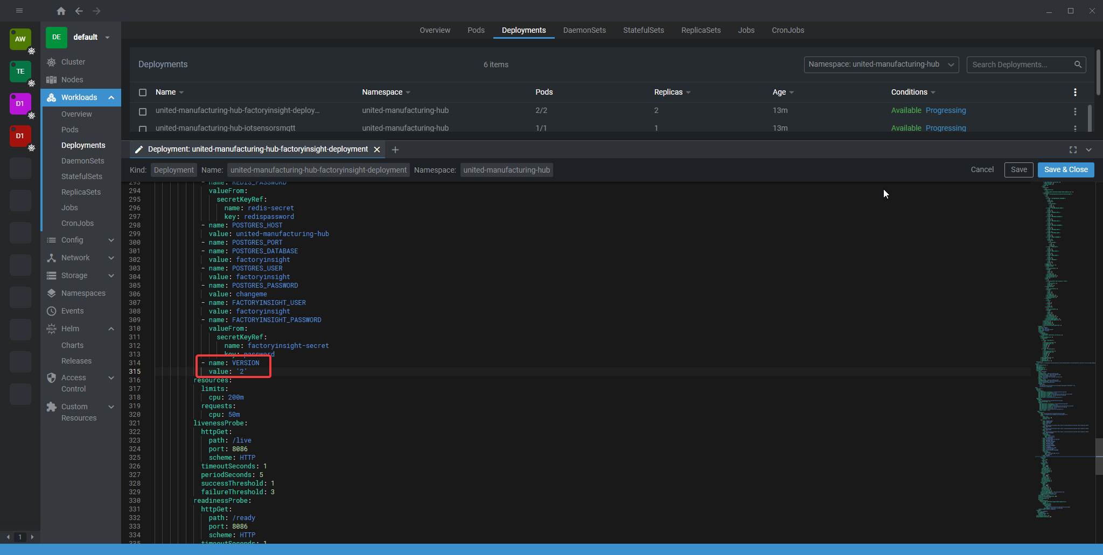The height and width of the screenshot is (555, 1103).
Task: Open the Namespace filter dropdown
Action: pos(881,65)
